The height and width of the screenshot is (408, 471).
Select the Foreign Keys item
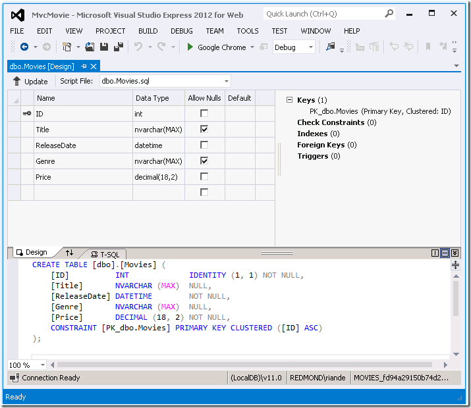coord(321,145)
